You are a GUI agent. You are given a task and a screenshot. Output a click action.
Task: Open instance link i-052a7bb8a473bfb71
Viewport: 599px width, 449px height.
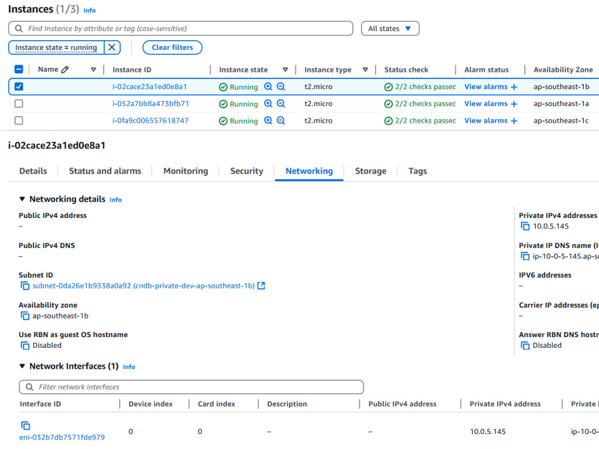tap(150, 104)
